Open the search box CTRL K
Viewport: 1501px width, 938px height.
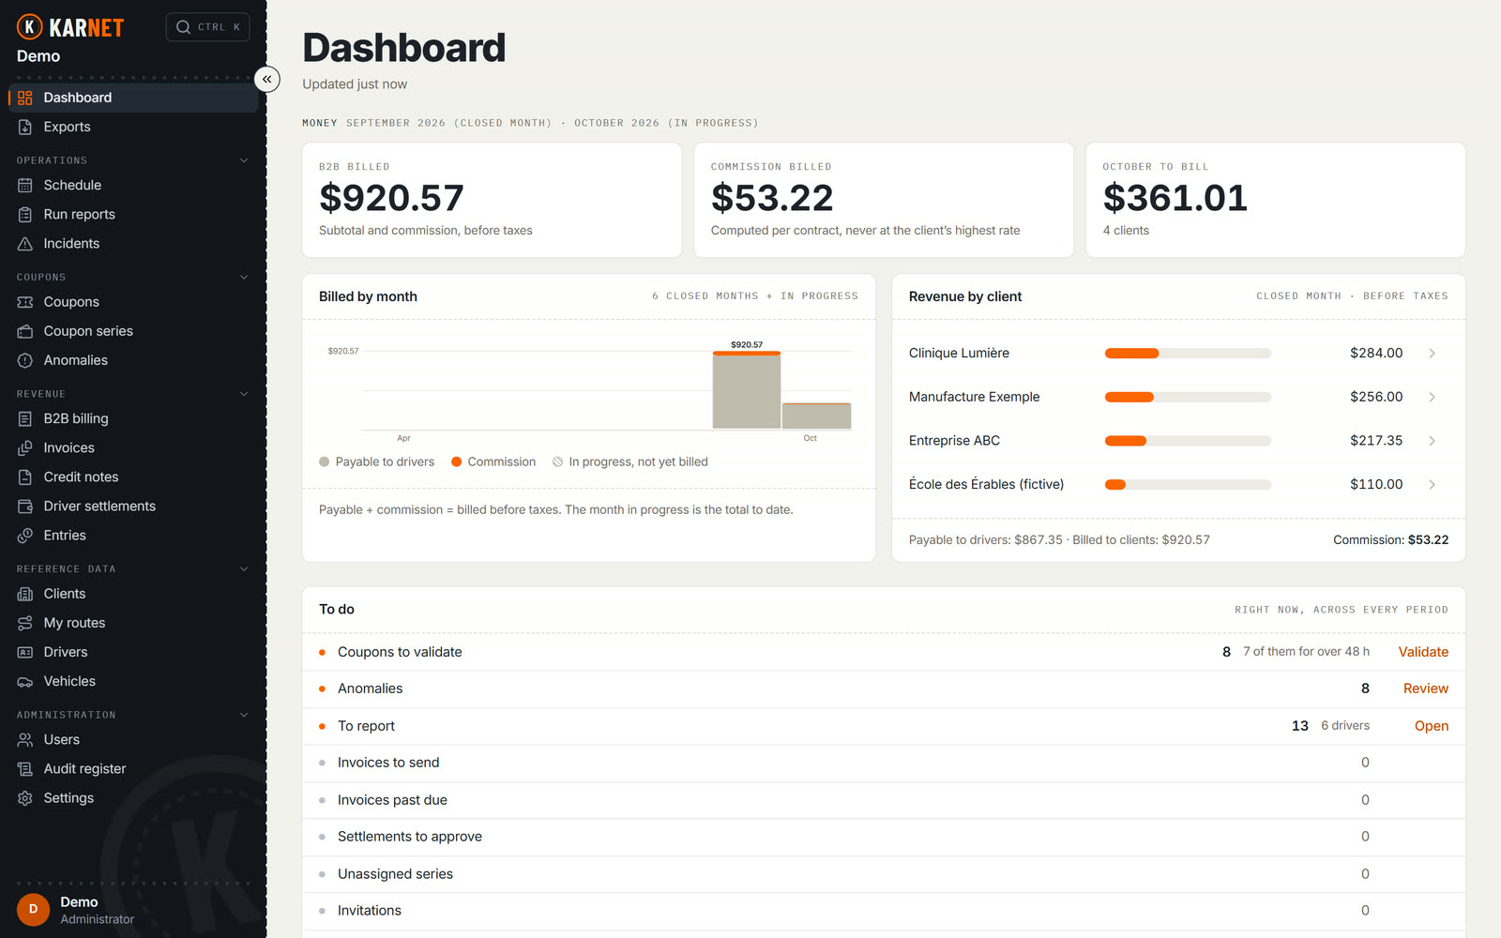pos(208,27)
